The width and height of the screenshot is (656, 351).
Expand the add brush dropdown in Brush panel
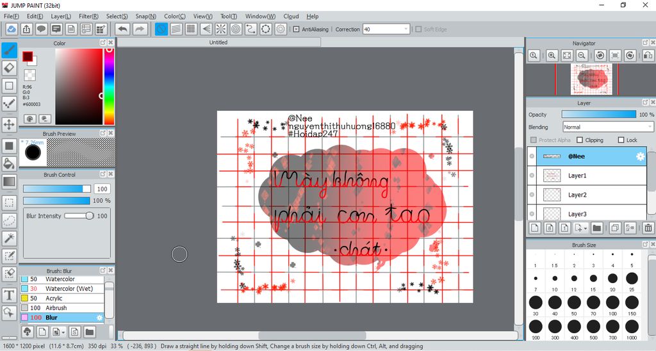pyautogui.click(x=63, y=332)
